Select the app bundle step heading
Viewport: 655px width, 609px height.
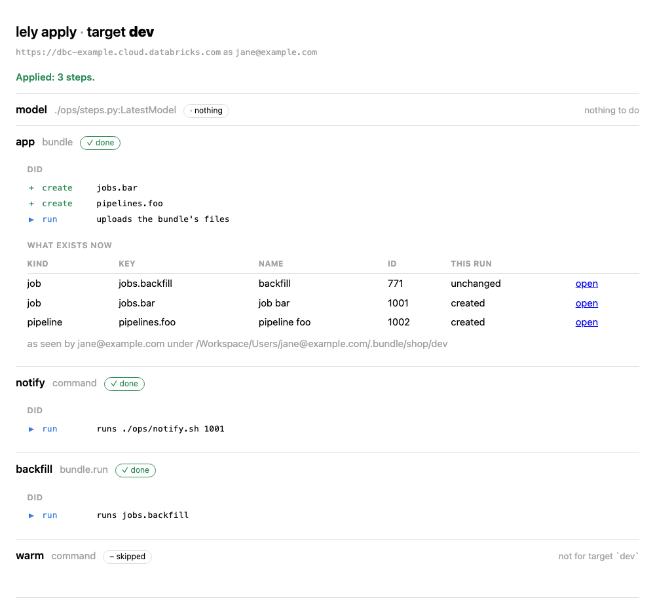point(45,142)
